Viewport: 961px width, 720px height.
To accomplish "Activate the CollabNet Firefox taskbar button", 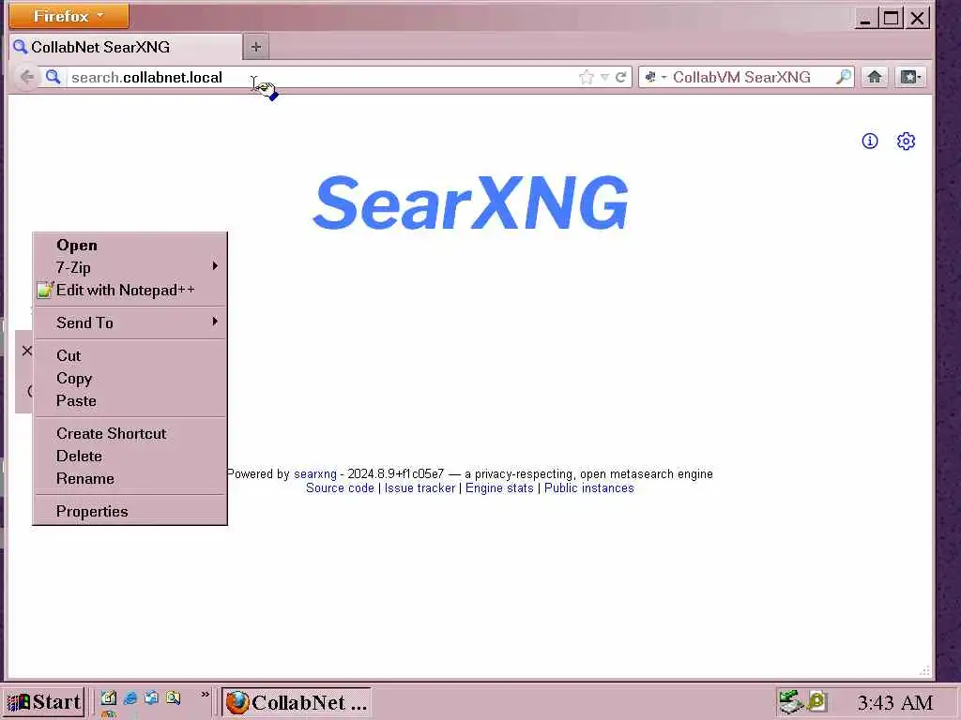I will pyautogui.click(x=296, y=701).
